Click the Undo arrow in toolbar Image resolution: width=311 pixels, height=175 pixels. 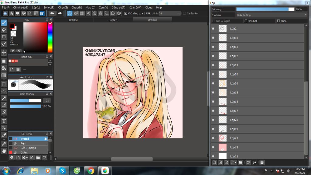tap(52, 13)
